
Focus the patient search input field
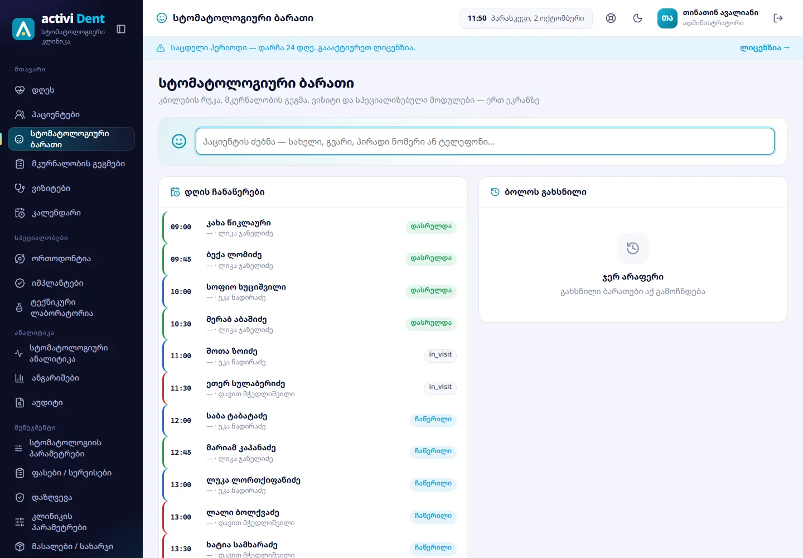coord(485,141)
